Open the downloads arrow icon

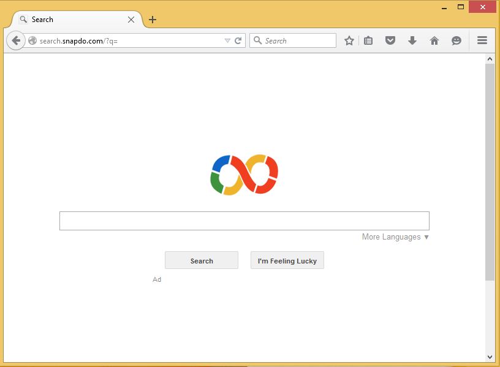pyautogui.click(x=412, y=40)
